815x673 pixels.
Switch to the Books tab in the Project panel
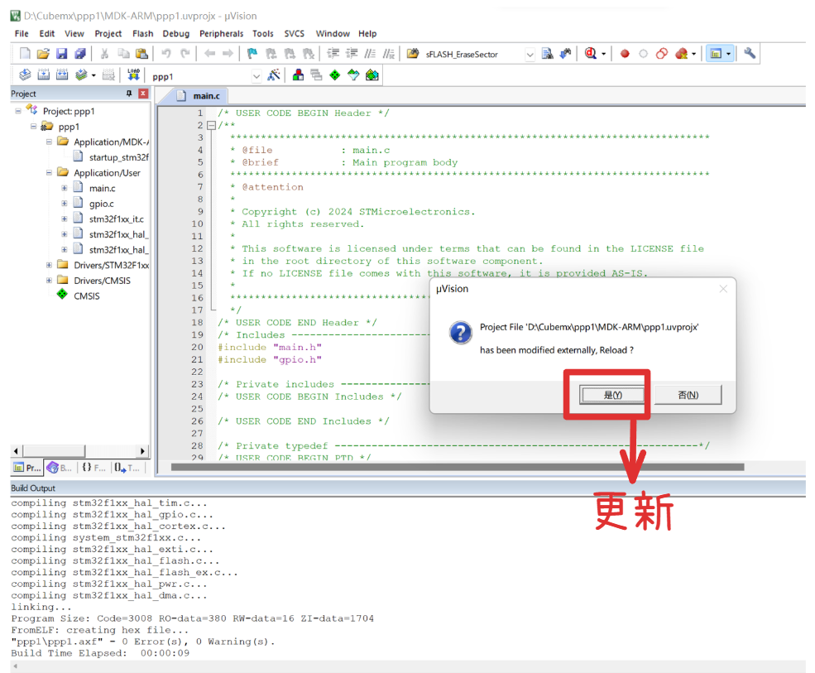(60, 468)
